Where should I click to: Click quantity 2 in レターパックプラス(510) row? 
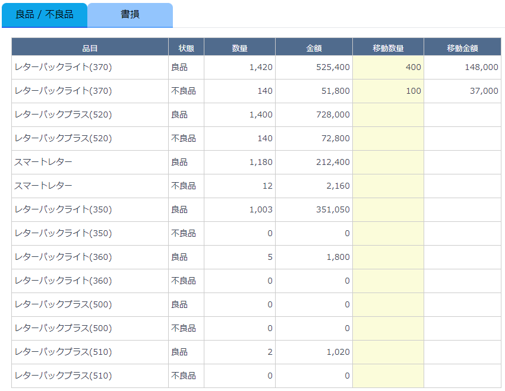(270, 352)
